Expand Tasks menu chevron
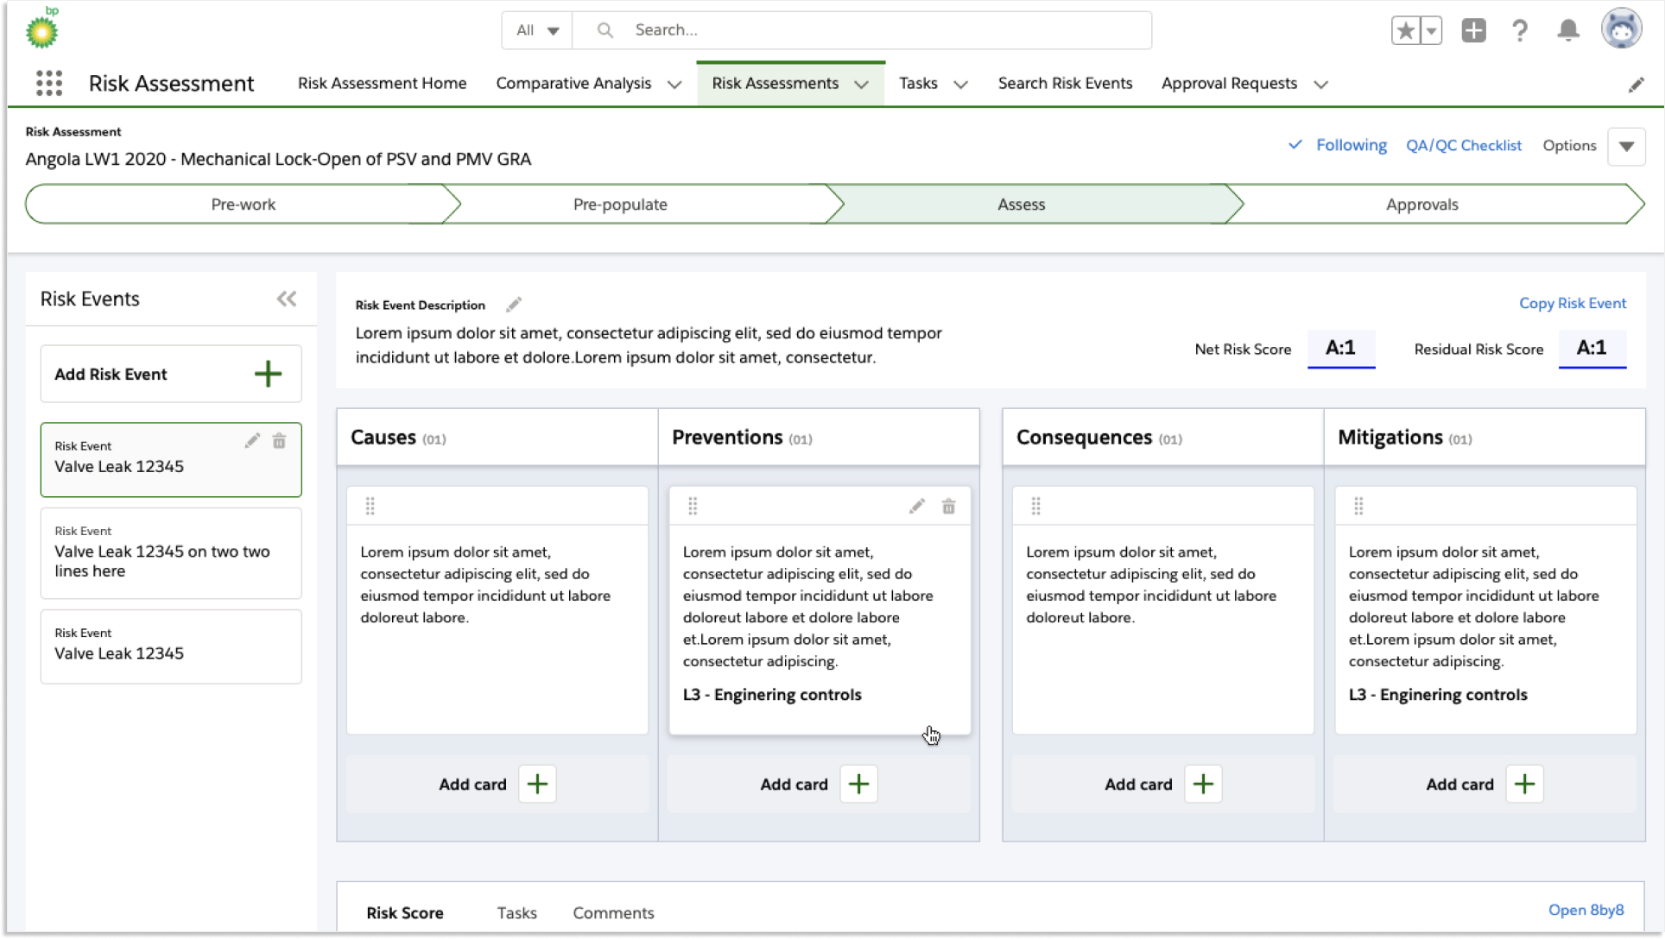1665x939 pixels. [960, 85]
